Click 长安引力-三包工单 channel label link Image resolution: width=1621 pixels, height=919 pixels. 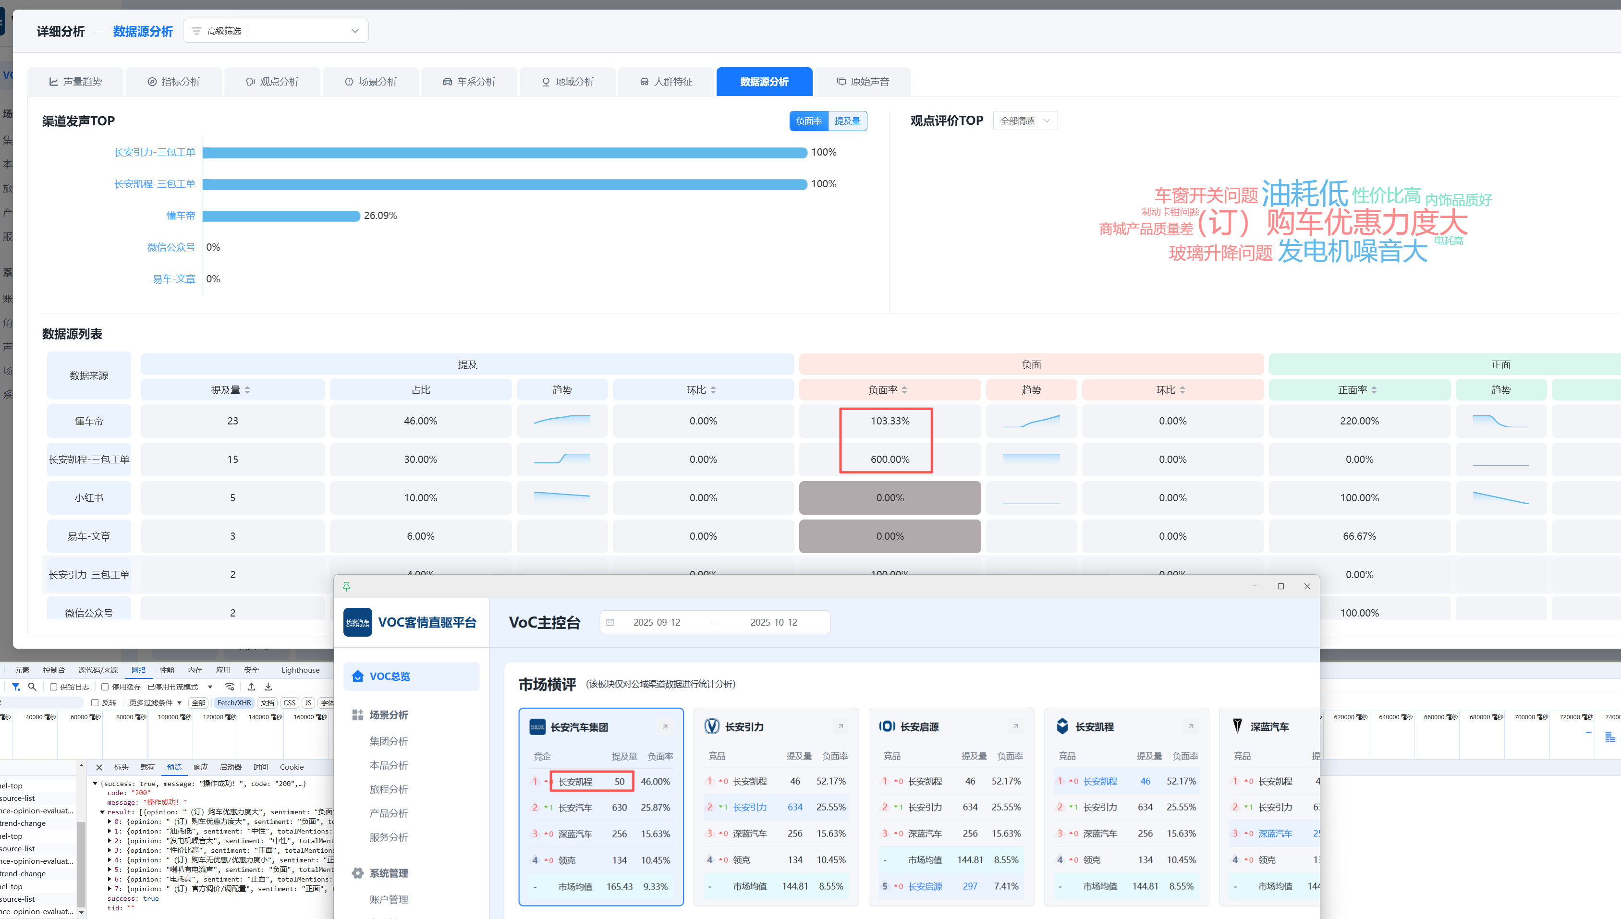point(155,152)
